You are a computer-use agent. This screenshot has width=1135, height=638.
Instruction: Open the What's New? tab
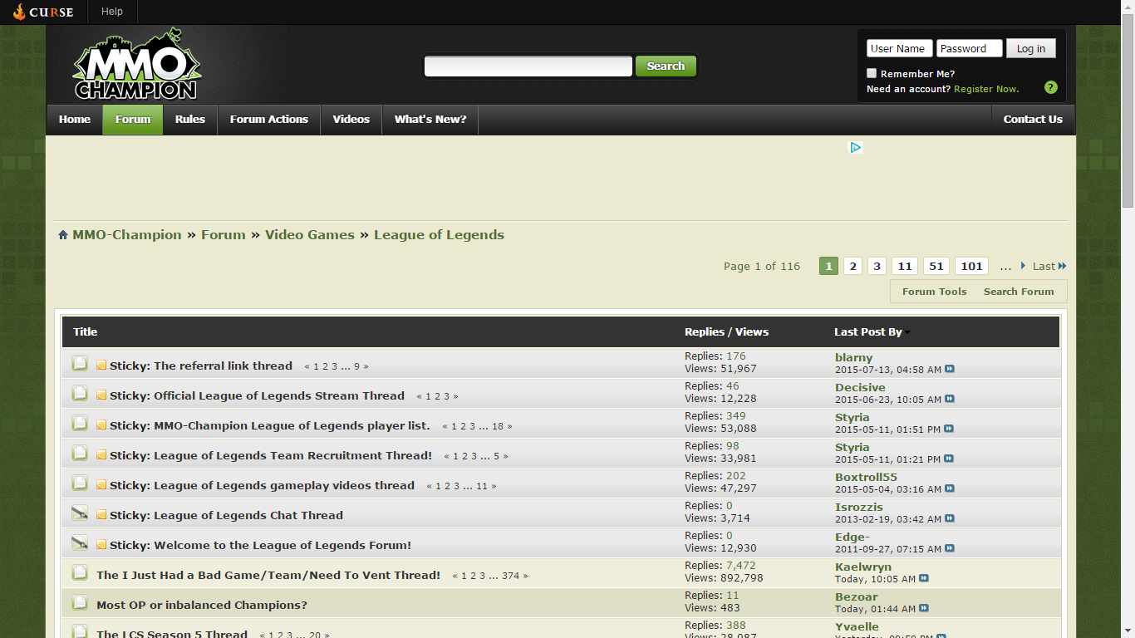coord(430,120)
